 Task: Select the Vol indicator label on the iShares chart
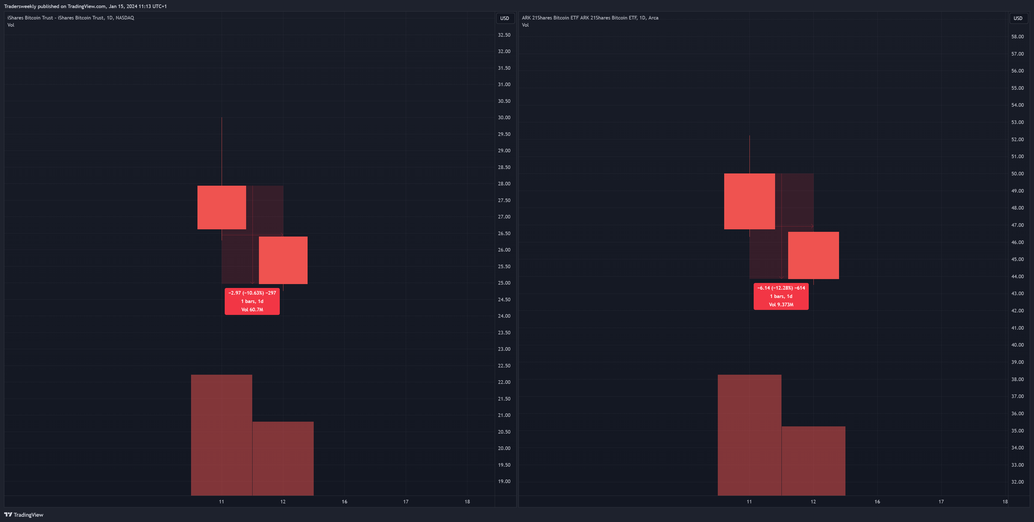[11, 25]
